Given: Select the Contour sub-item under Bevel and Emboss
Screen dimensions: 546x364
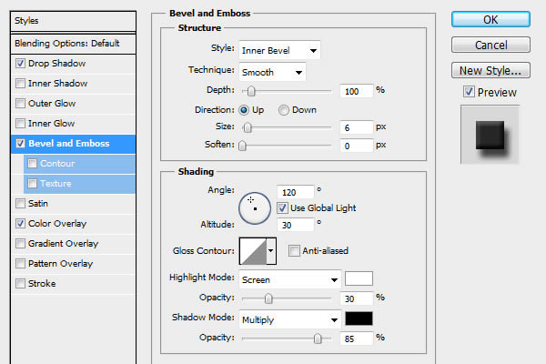Looking at the screenshot, I should 57,163.
